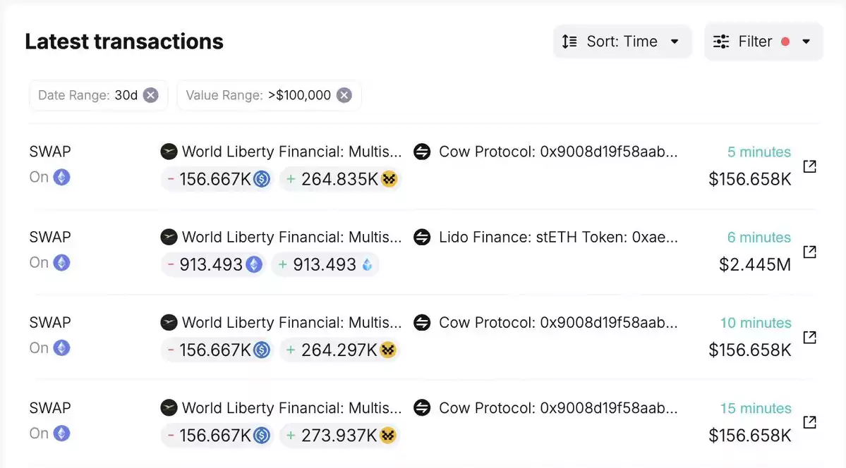
Task: Open World Liberty Financial in last row
Action: click(x=292, y=407)
